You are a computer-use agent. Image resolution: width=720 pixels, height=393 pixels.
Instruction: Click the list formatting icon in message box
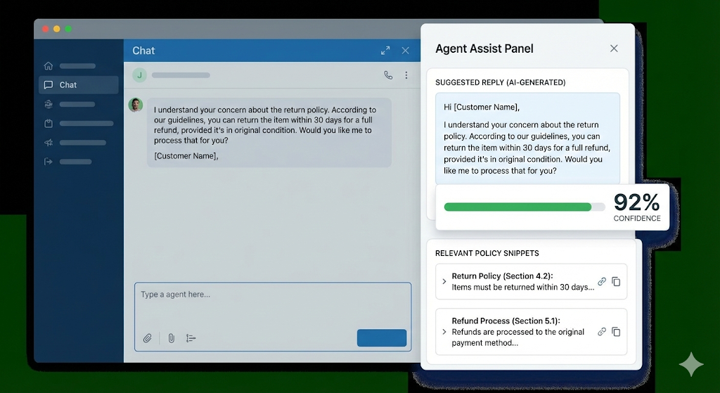[191, 338]
